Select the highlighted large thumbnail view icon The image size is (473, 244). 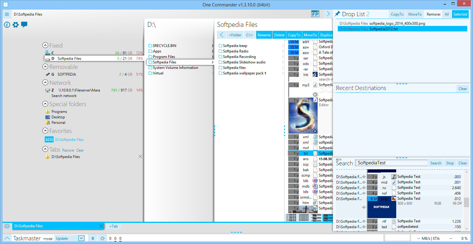[328, 217]
